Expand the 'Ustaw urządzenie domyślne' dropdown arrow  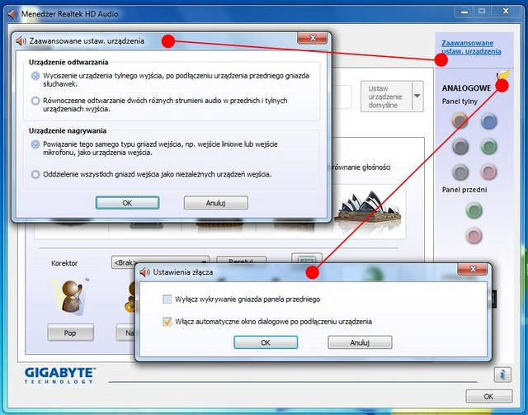pos(417,97)
